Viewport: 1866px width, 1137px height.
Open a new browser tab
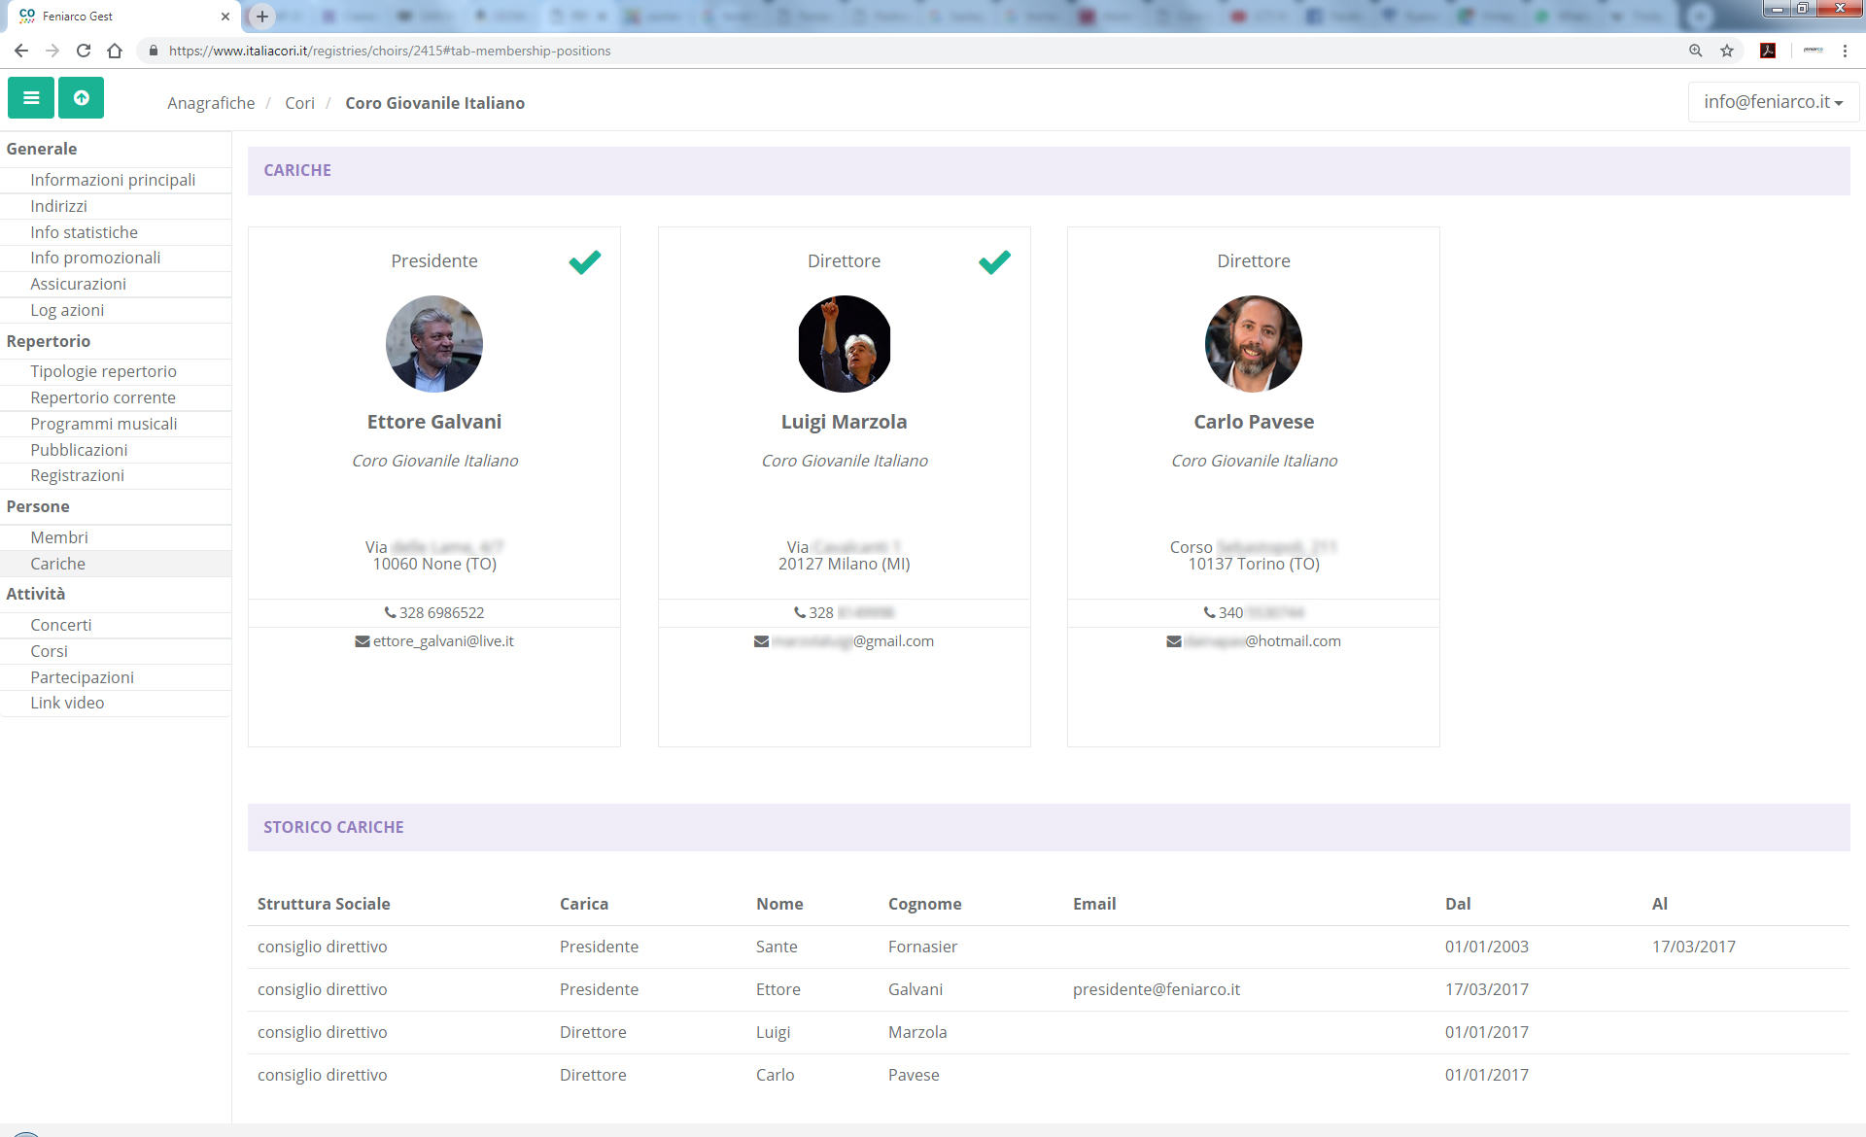click(x=261, y=16)
